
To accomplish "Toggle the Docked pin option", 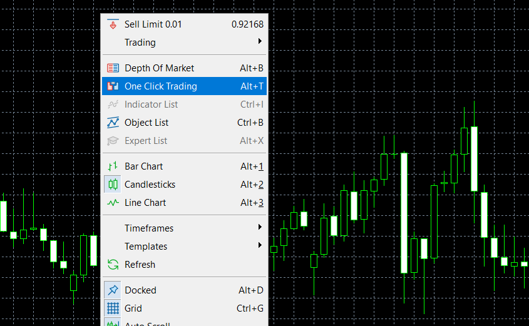I will tap(113, 290).
